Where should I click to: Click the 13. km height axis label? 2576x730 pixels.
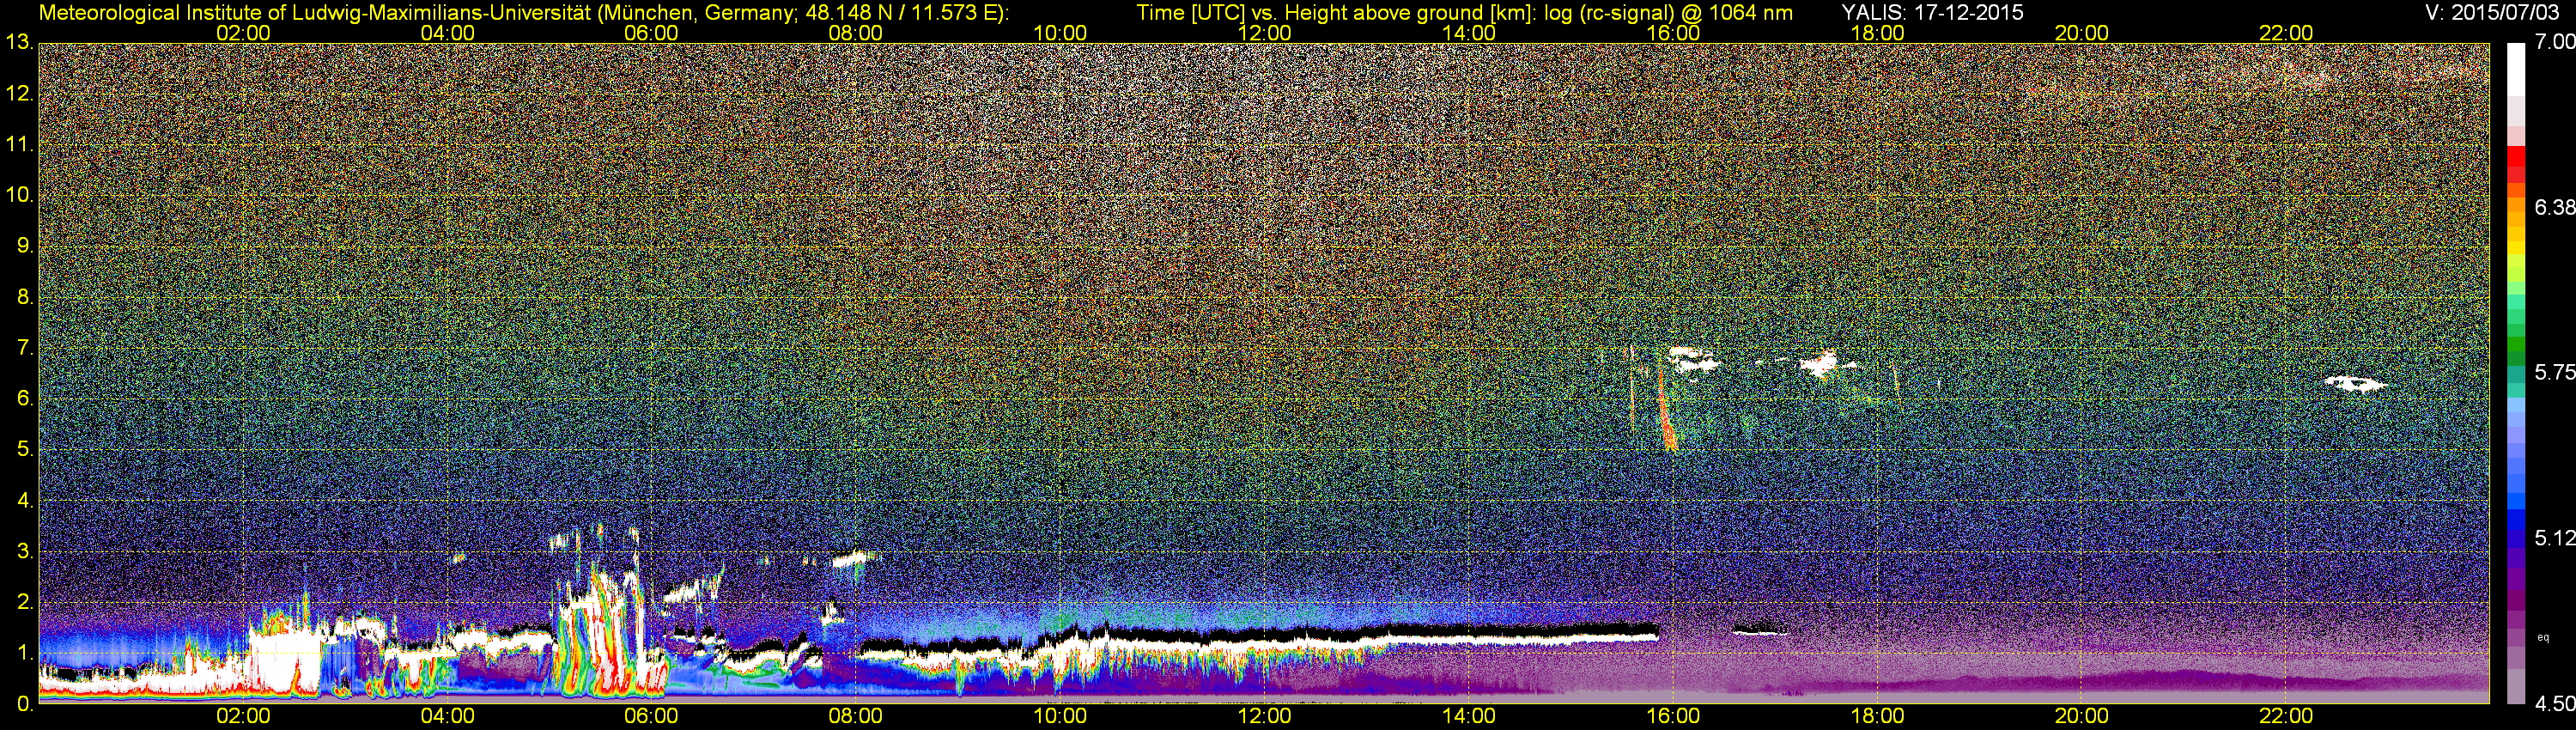[x=19, y=42]
